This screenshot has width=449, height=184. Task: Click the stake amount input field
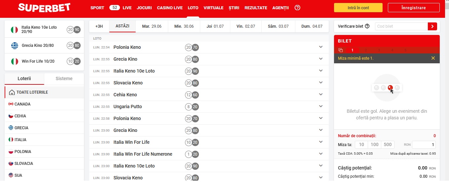pos(424,145)
